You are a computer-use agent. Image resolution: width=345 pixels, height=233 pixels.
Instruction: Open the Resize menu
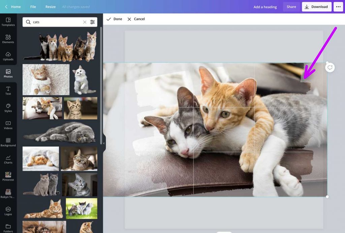[x=50, y=7]
